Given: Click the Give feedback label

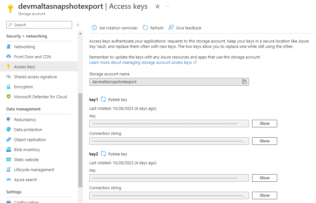Looking at the screenshot, I should click(189, 28).
